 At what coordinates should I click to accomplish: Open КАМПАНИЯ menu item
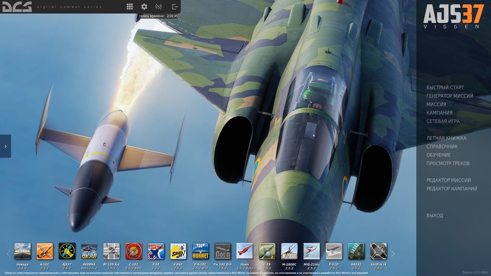(x=439, y=113)
